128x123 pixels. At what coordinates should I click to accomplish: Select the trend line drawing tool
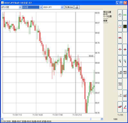pos(120,107)
